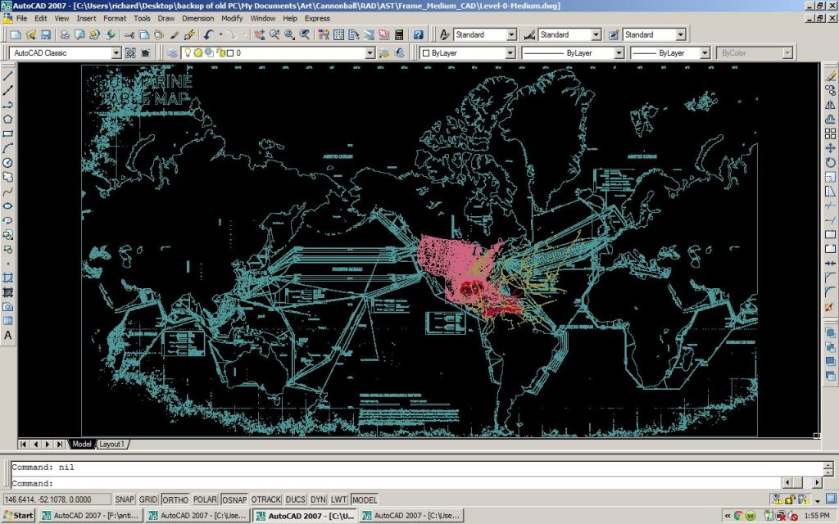This screenshot has height=524, width=839.
Task: Select the Line tool in Draw toolbar
Action: tap(8, 75)
